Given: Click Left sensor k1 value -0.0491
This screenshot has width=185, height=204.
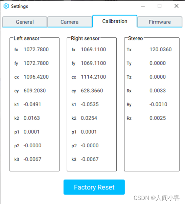Looking at the screenshot, I should point(32,104).
